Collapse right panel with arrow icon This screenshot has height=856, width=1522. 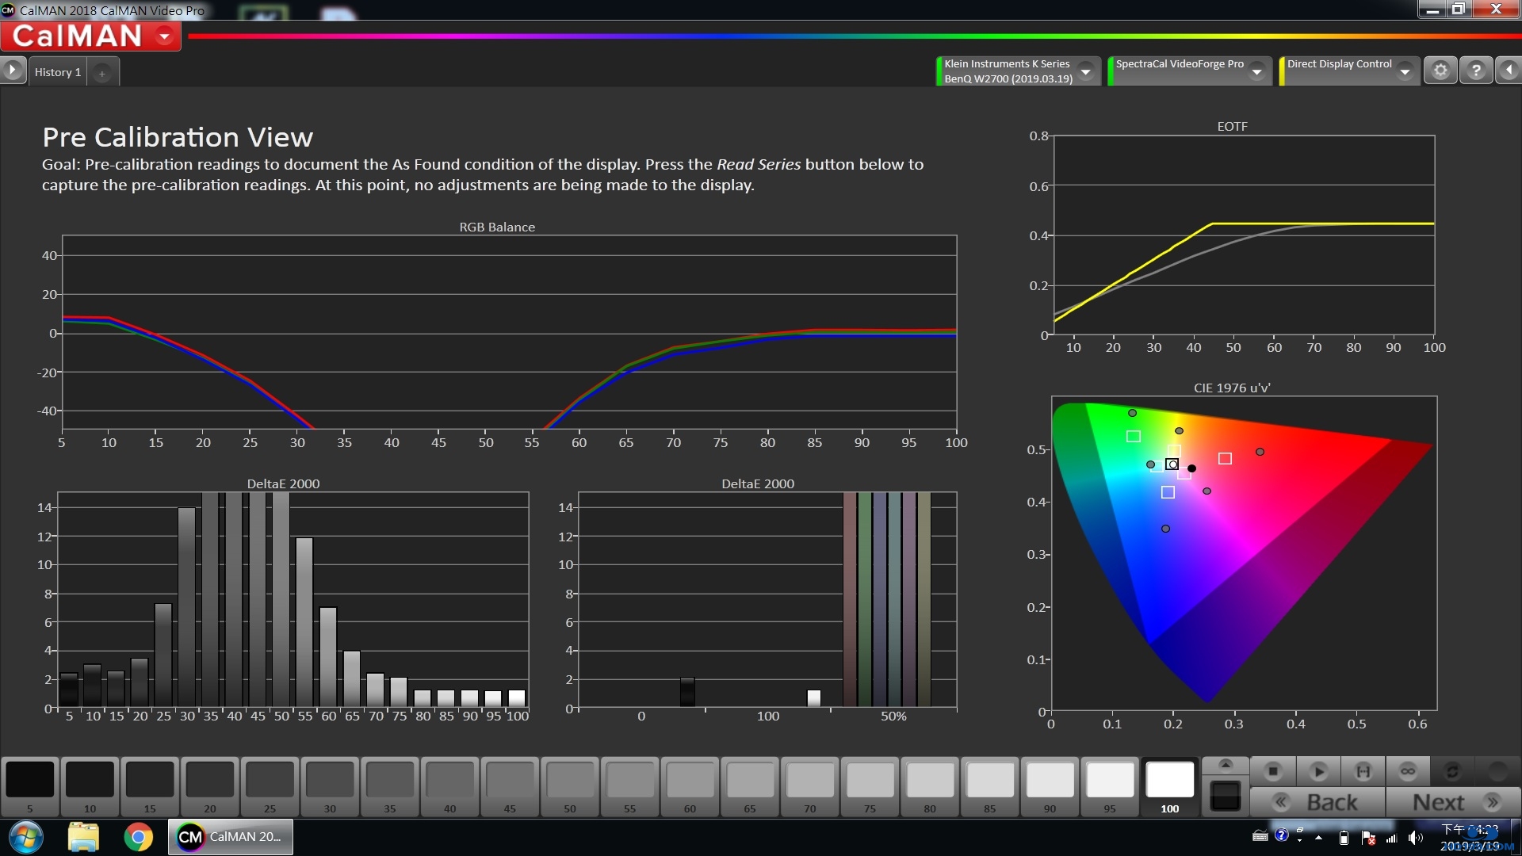click(x=1509, y=71)
